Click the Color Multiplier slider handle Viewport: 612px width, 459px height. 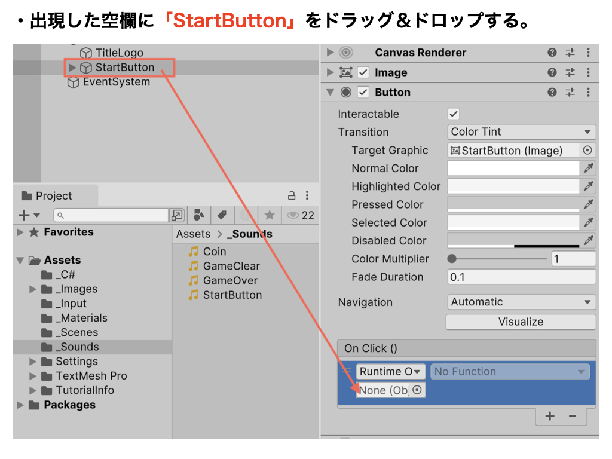point(452,259)
